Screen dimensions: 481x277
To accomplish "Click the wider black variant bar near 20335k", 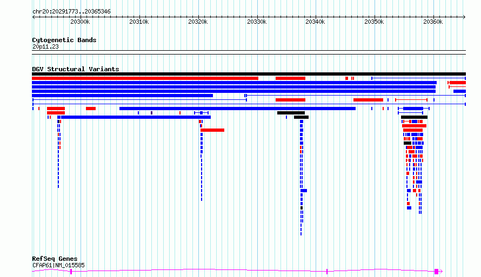I will [291, 113].
